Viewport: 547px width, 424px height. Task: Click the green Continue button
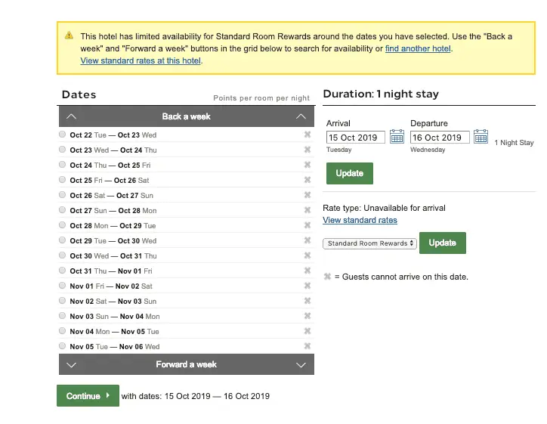(88, 396)
